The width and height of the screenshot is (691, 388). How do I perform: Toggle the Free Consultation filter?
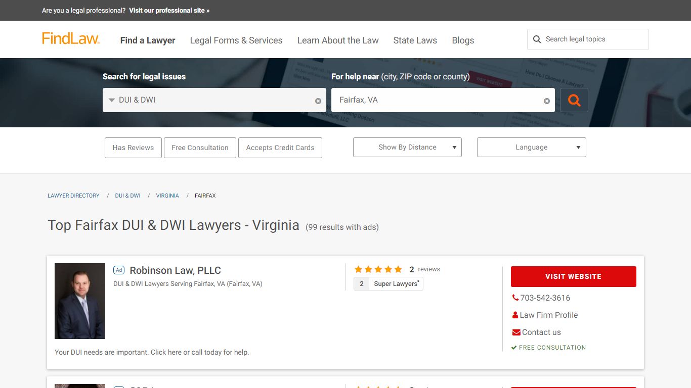pos(200,148)
